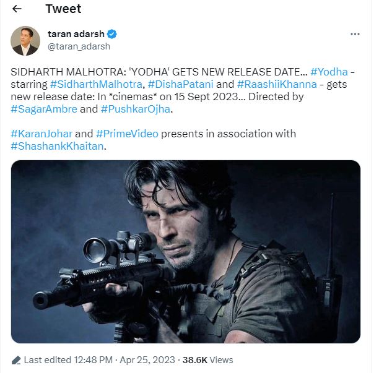Screen dimensions: 379x373
Task: Open the taran adarsh display name
Action: tap(77, 34)
